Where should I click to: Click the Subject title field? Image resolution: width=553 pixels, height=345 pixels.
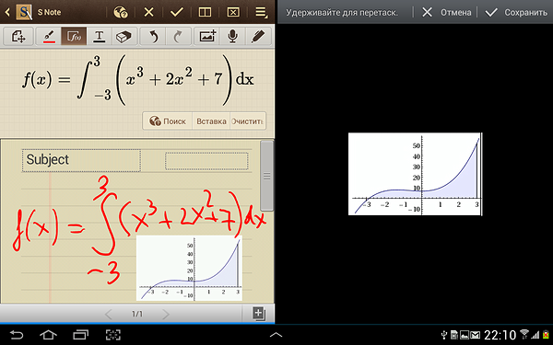tap(81, 160)
